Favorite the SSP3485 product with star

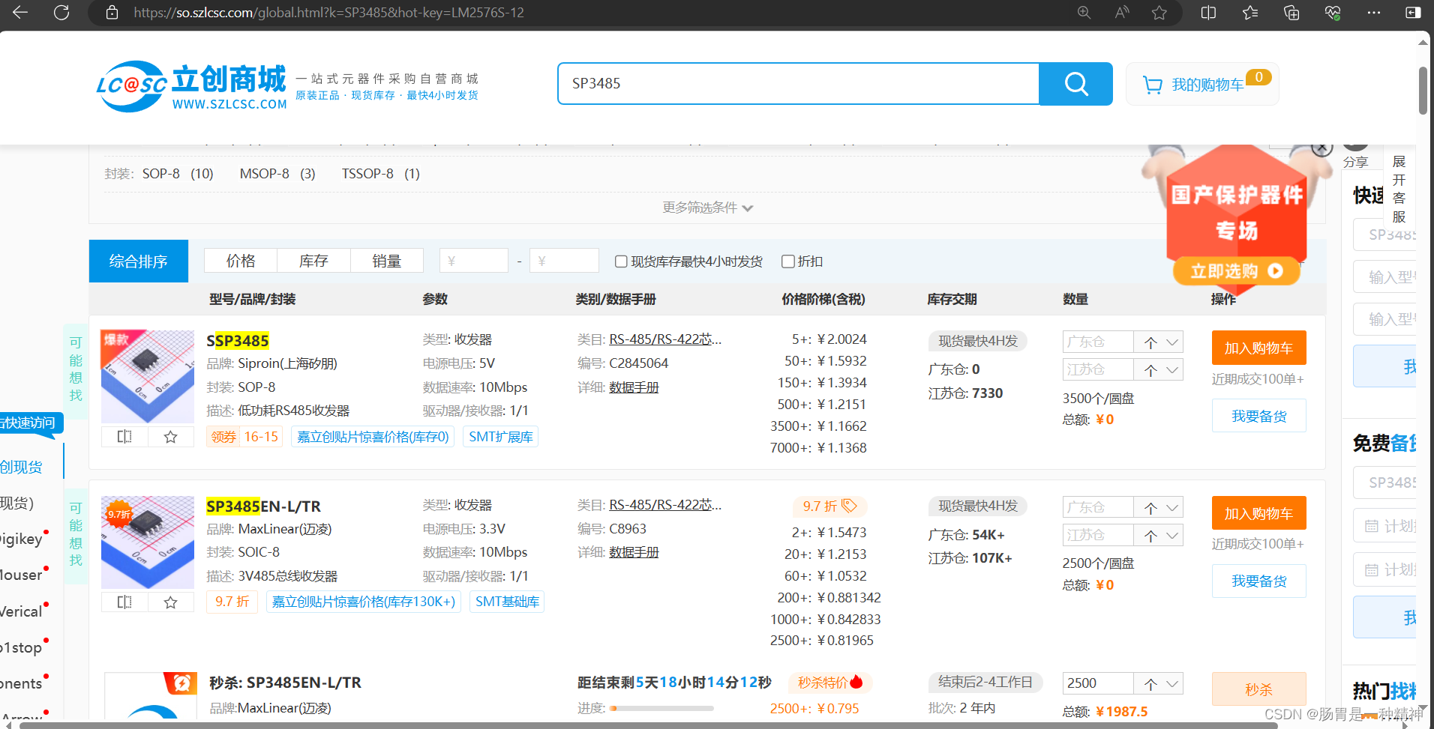point(171,436)
